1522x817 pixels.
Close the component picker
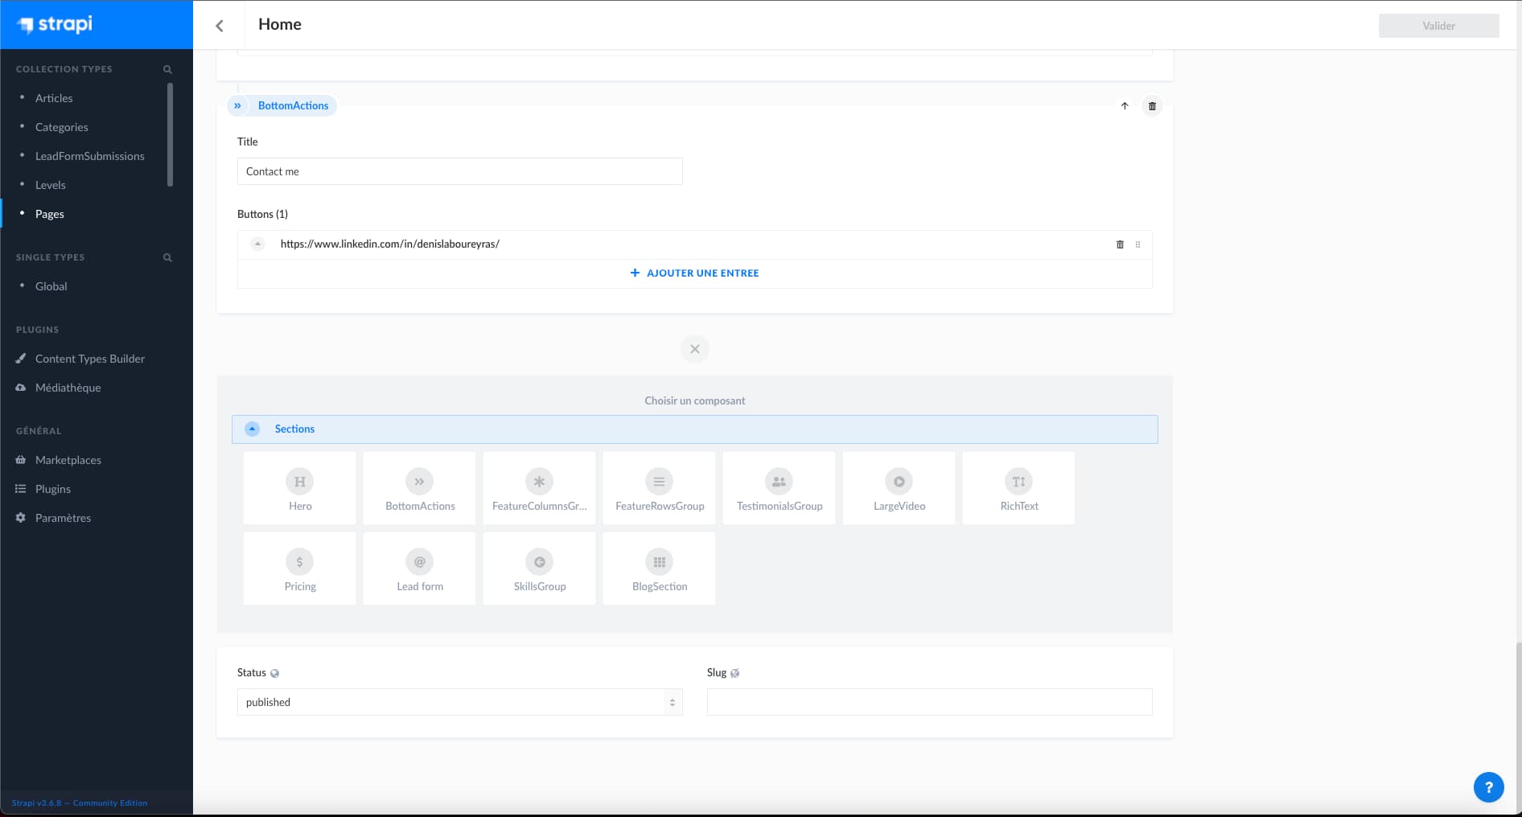pos(694,349)
